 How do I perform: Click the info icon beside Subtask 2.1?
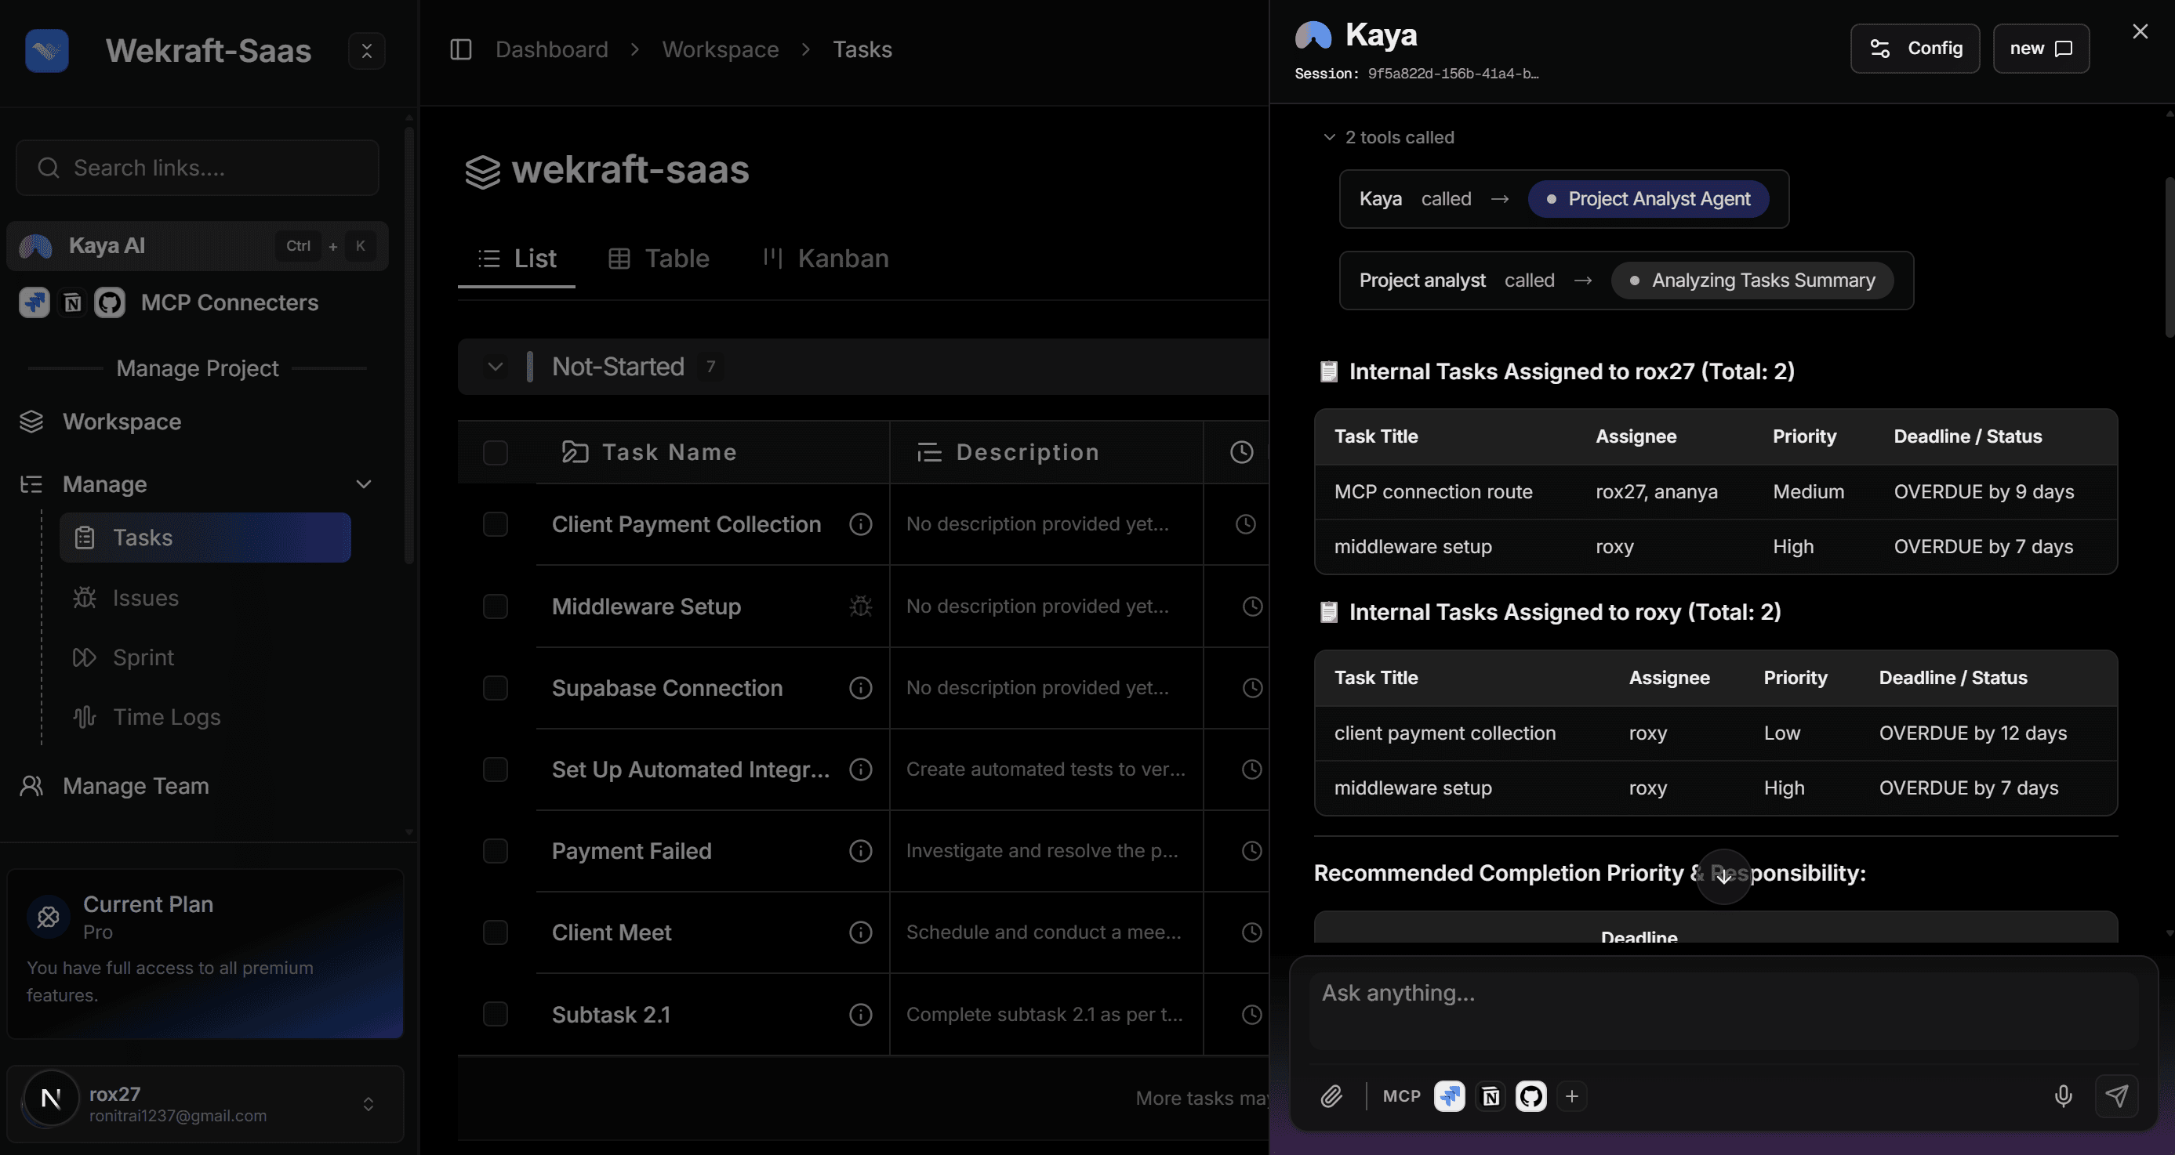pyautogui.click(x=860, y=1014)
